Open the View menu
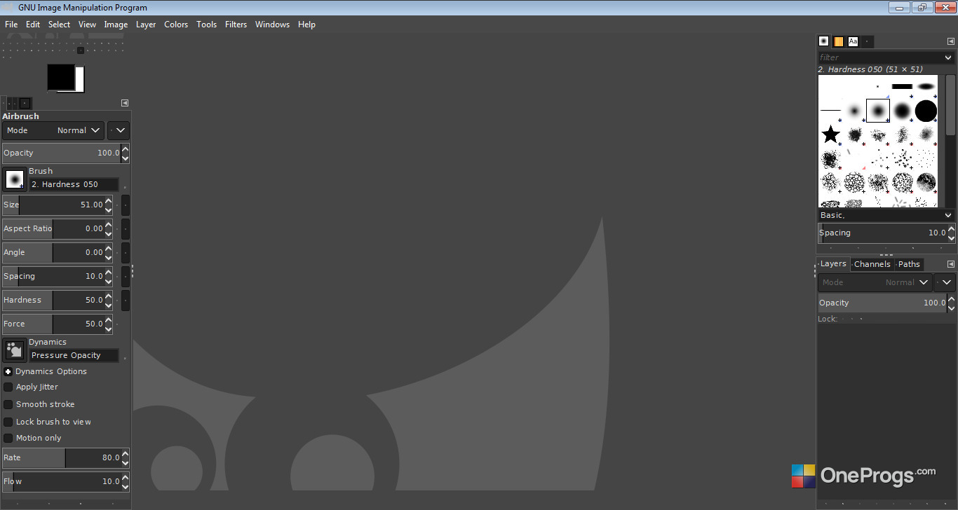Viewport: 958px width, 510px height. 87,25
